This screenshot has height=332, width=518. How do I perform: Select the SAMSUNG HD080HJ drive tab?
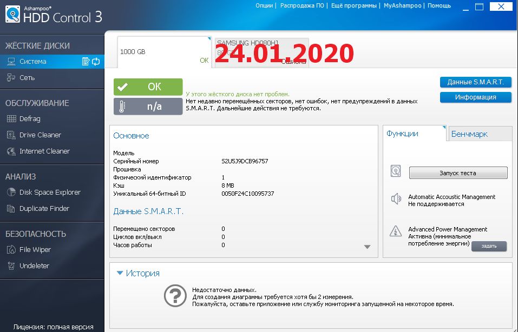pos(261,53)
